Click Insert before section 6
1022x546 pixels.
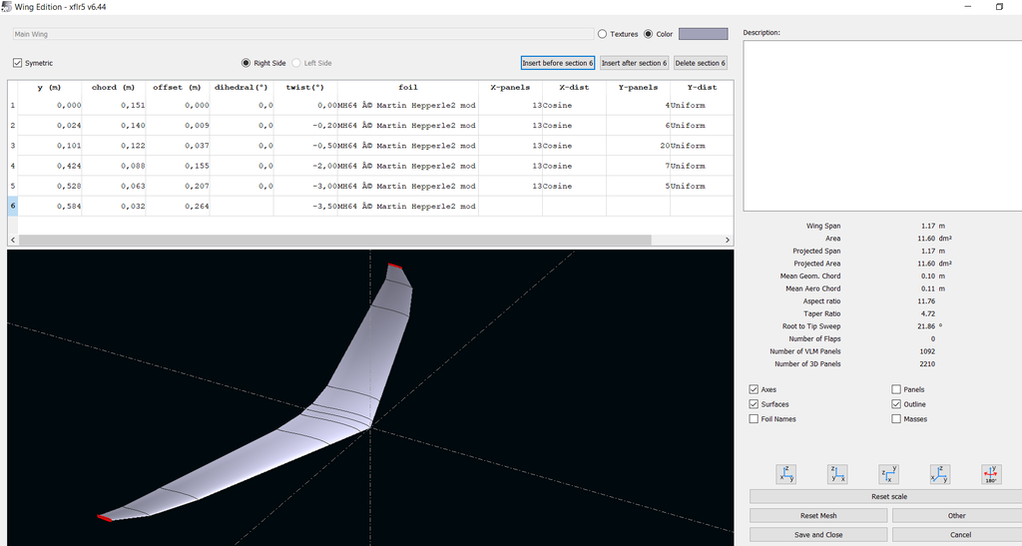coord(557,63)
